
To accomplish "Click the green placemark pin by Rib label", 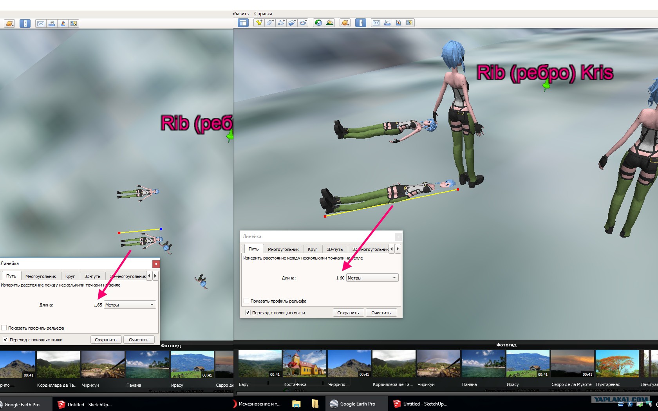I will [x=546, y=85].
